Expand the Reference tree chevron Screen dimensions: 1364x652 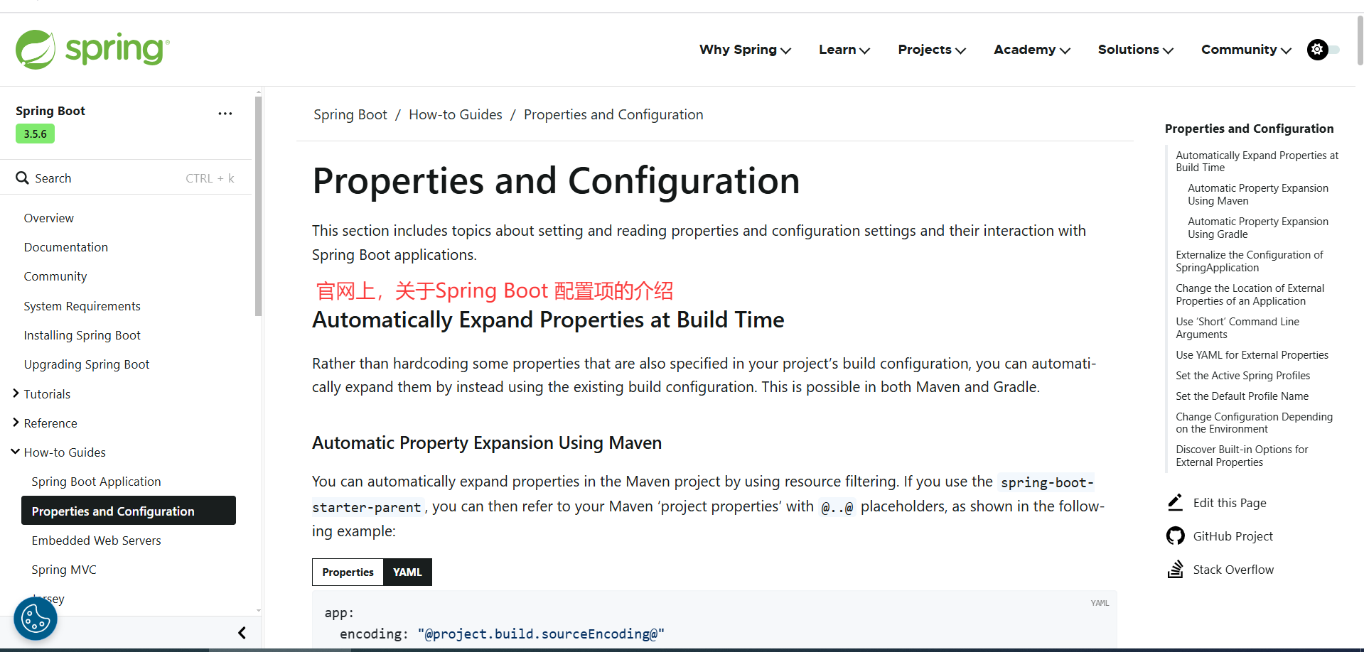pos(16,423)
